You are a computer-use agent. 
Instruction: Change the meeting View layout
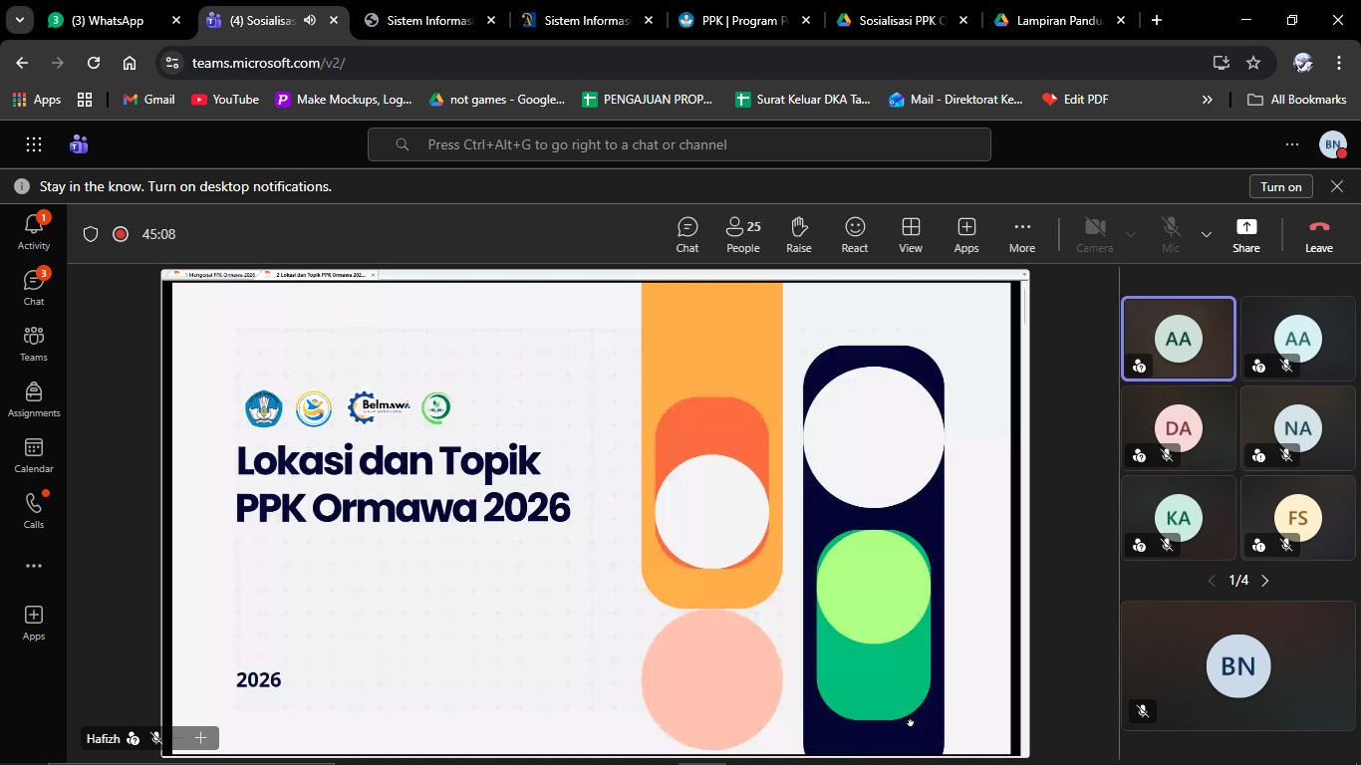(910, 235)
